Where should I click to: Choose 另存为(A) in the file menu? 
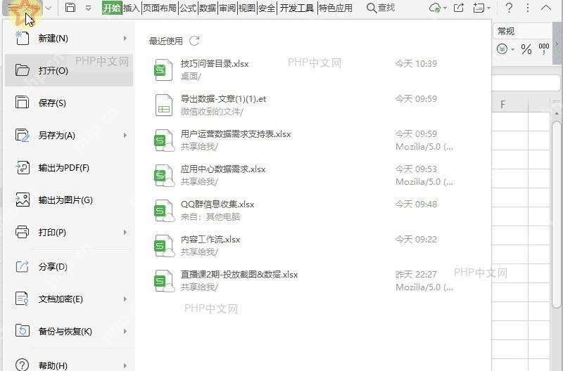[x=68, y=135]
